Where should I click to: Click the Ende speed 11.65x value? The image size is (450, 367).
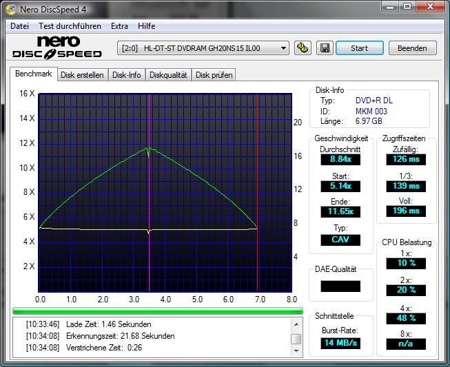(340, 211)
